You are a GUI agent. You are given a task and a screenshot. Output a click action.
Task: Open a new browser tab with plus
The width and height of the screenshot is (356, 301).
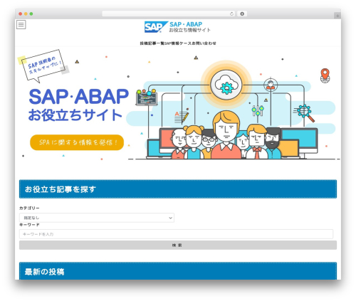[x=337, y=16]
